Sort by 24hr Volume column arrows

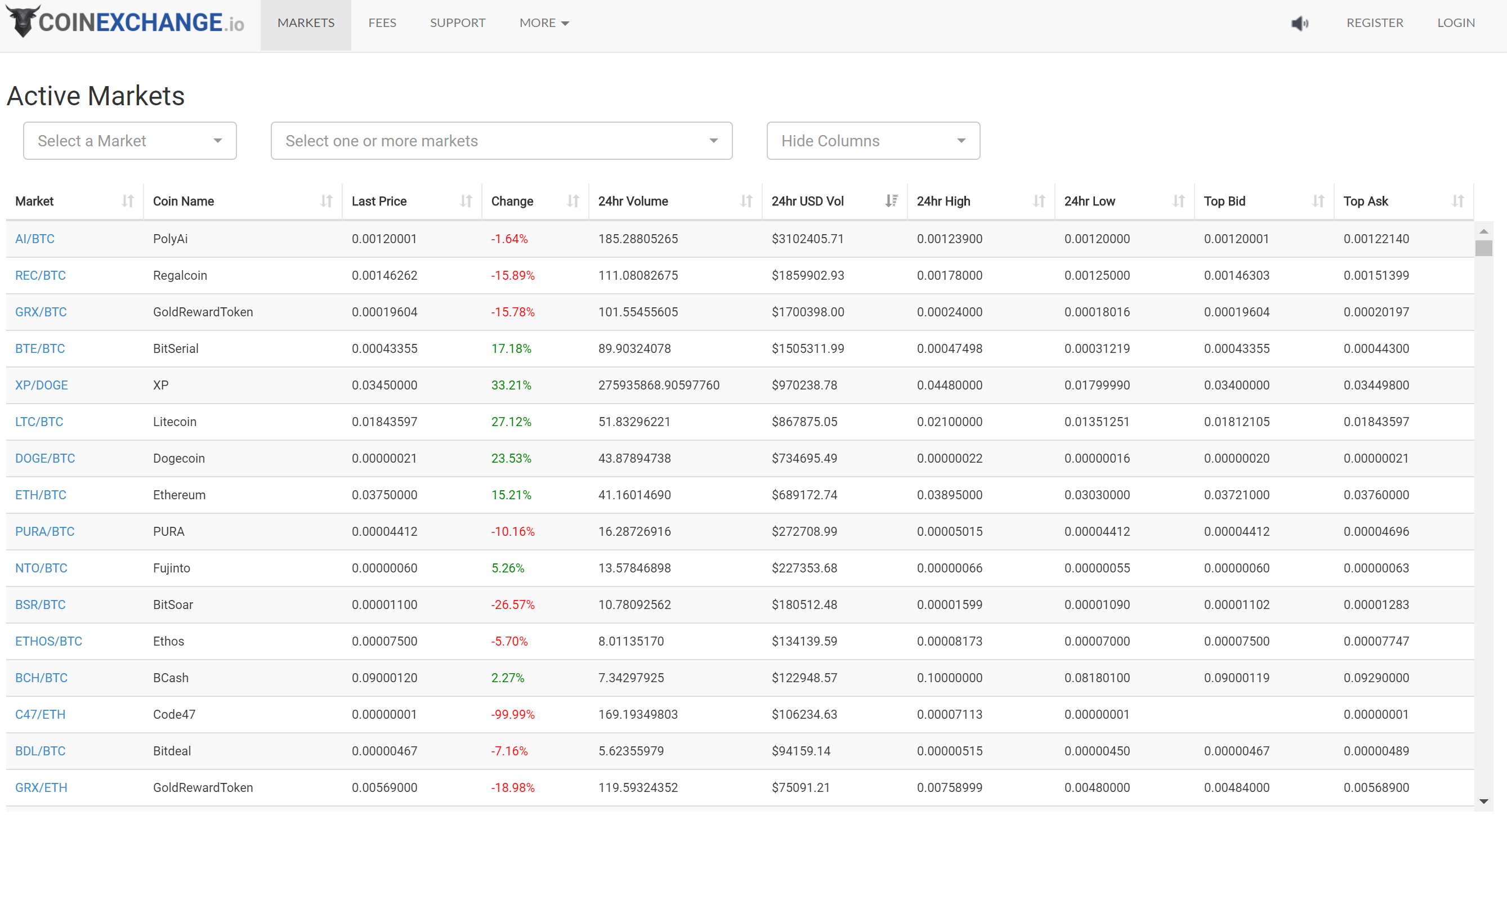coord(746,201)
